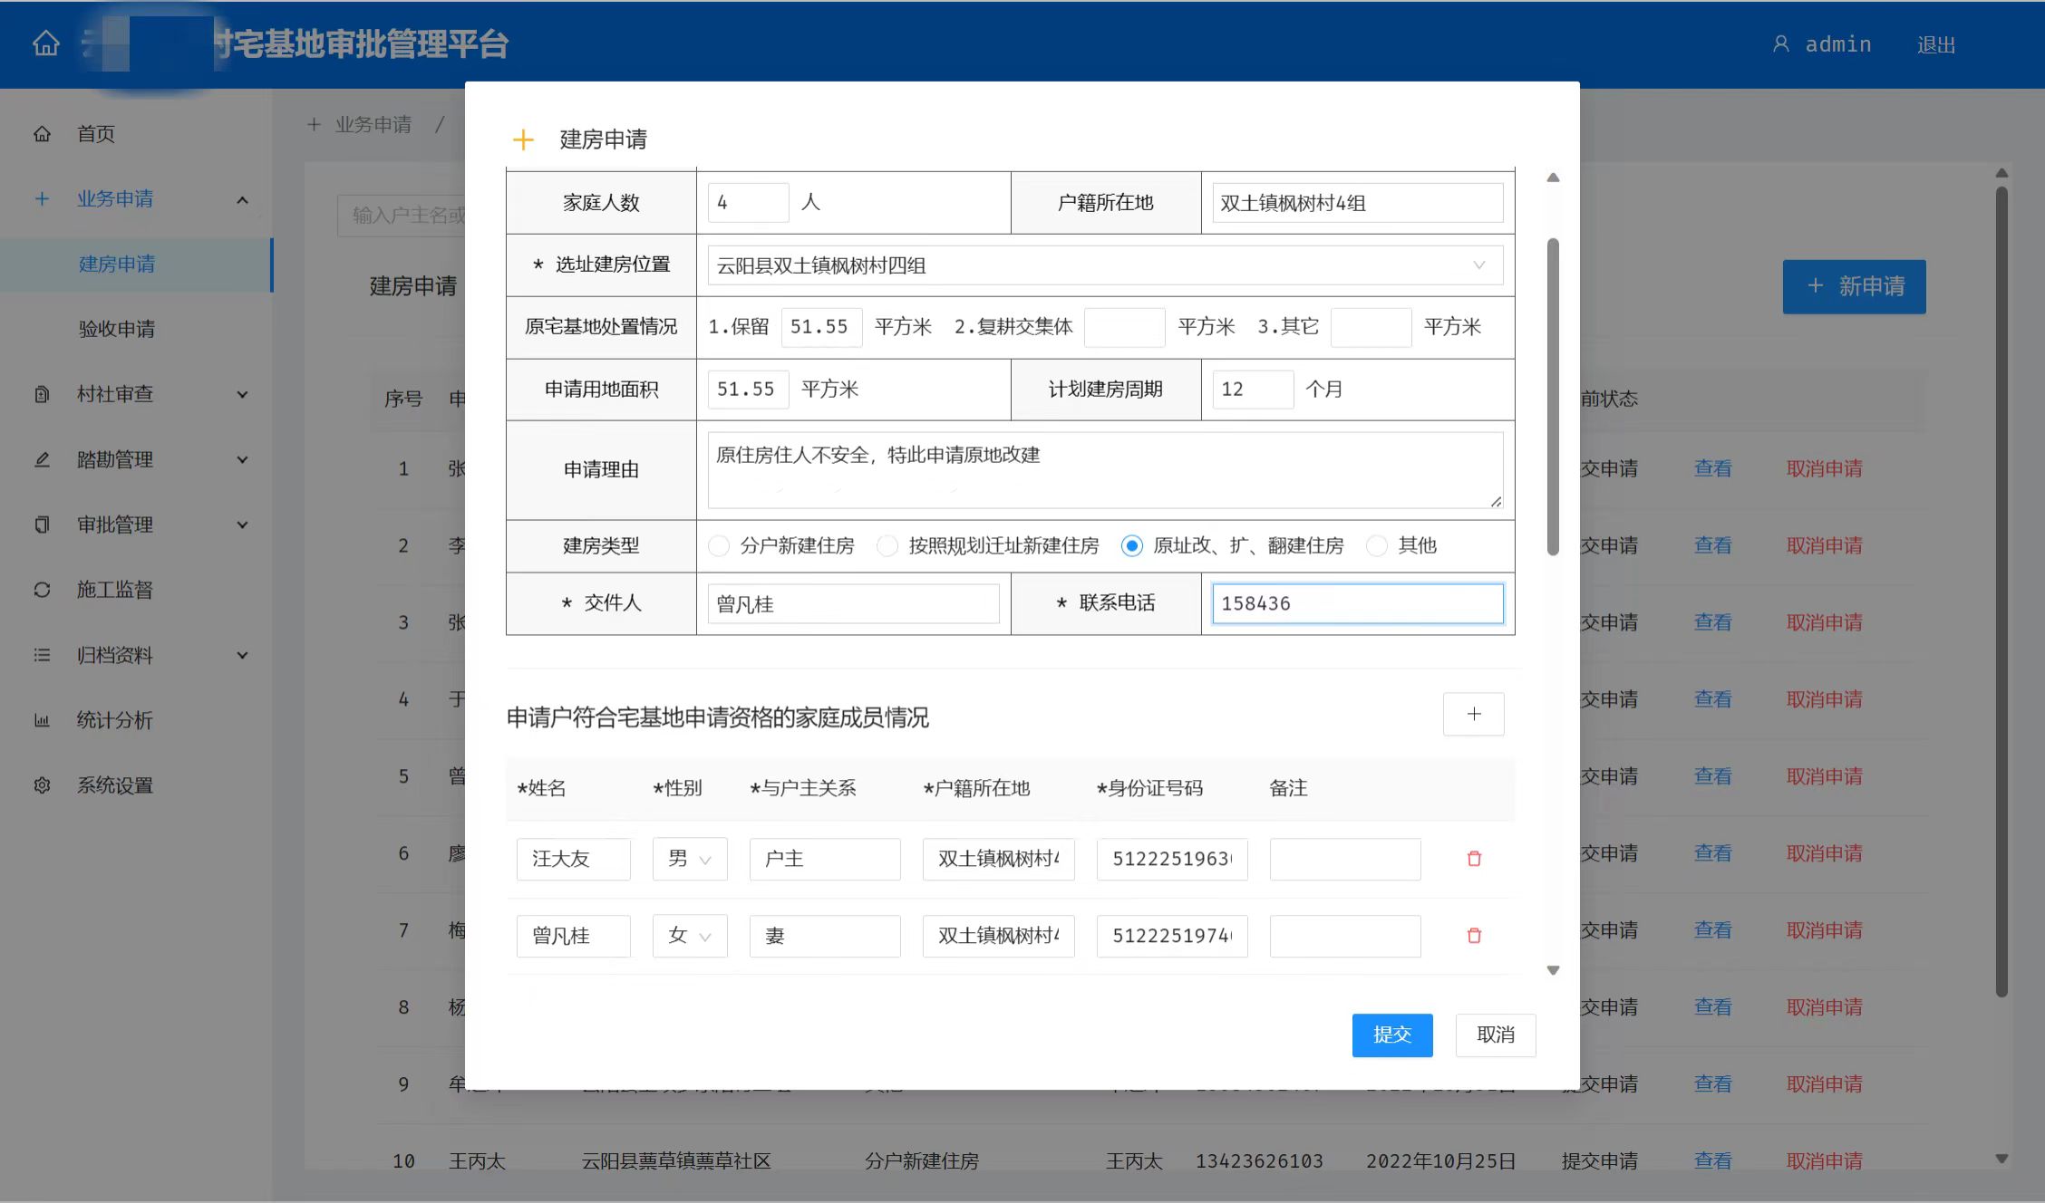Expand the 踏勘管理 sidebar menu
2045x1203 pixels.
tap(242, 459)
